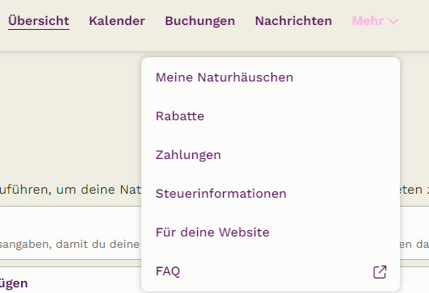Go to the Buchungen tab
This screenshot has width=429, height=293.
[x=200, y=21]
